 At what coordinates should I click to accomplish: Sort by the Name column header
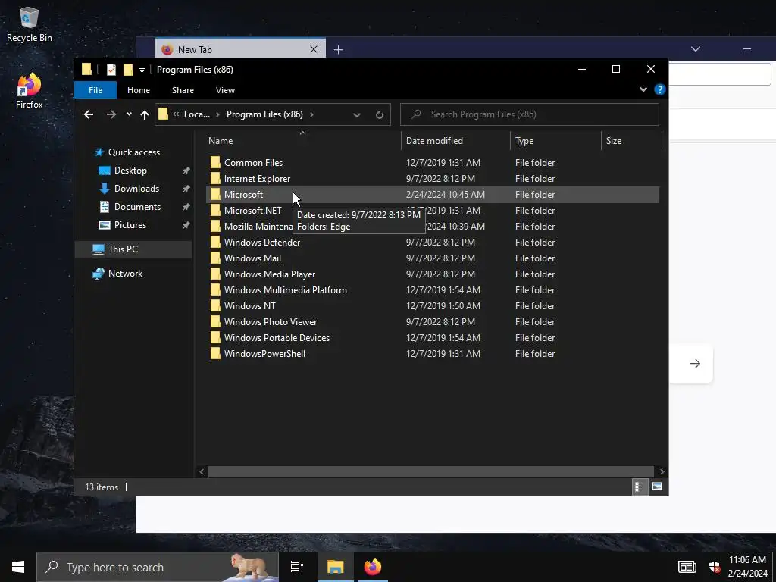(302, 140)
